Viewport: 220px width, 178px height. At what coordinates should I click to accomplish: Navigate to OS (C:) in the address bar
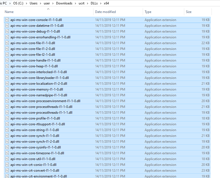point(18,3)
